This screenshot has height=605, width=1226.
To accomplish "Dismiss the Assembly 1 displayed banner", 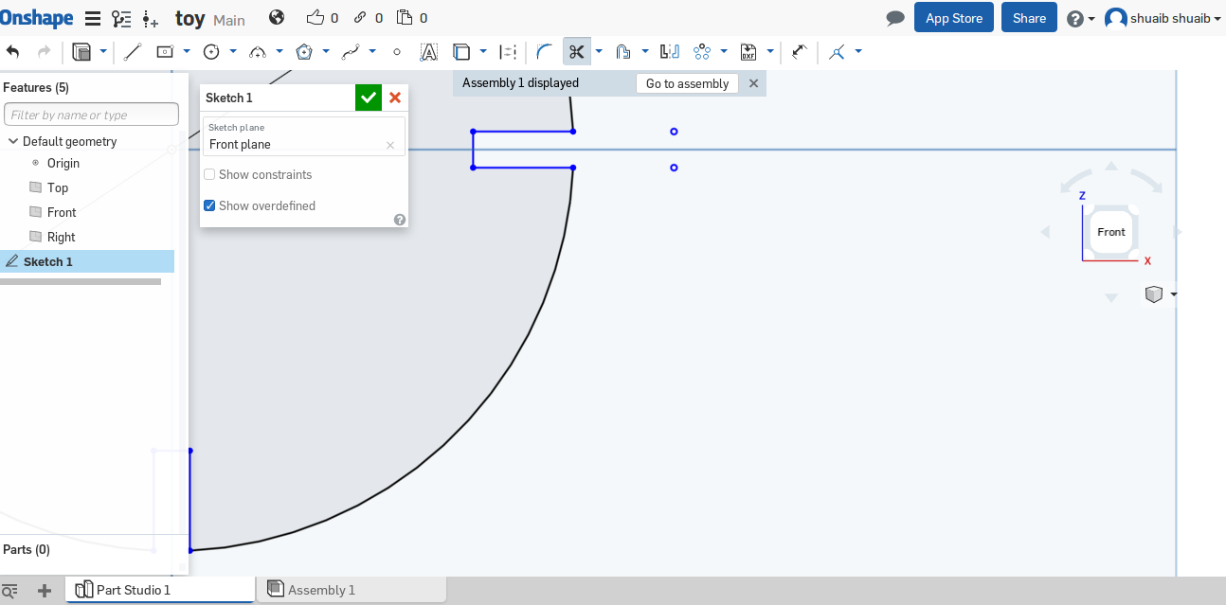I will pos(753,83).
